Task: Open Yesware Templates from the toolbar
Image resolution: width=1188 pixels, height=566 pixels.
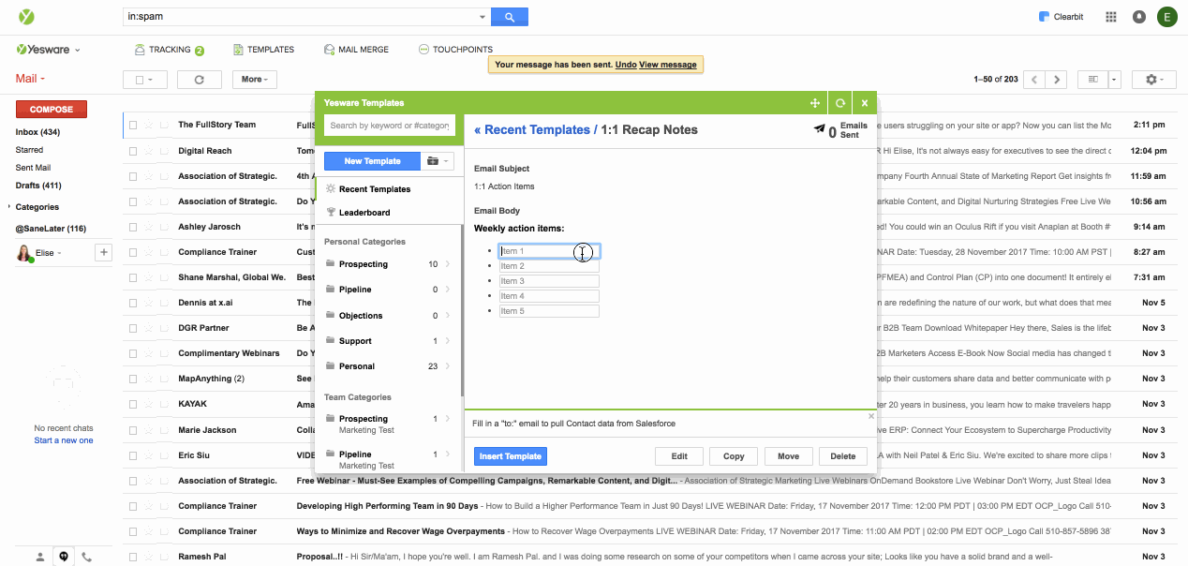Action: [264, 49]
